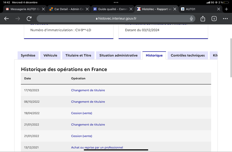
Task: Click the Numéro d'immatriculation CV-9**-LD text
Action: point(61,30)
